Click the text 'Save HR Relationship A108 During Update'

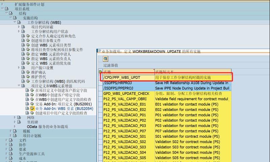(x=189, y=83)
